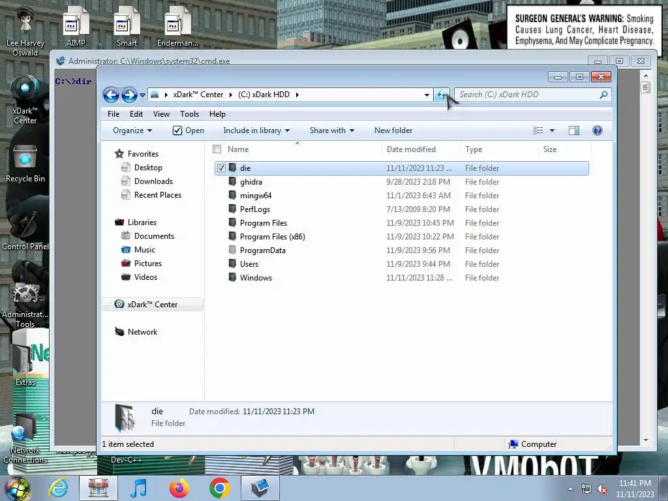Viewport: 668px width, 501px height.
Task: Open Videos library
Action: tap(145, 277)
